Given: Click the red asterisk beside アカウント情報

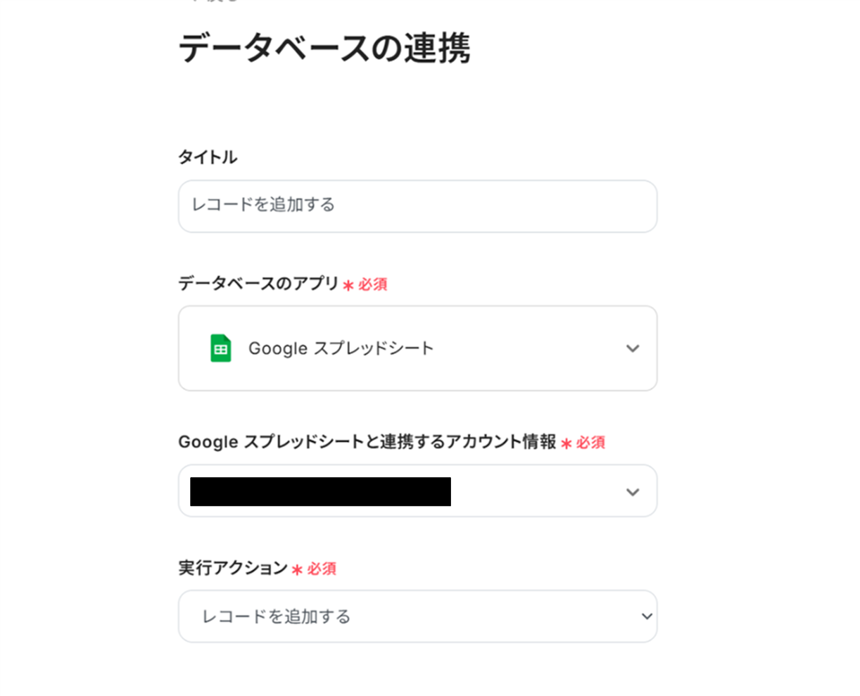Looking at the screenshot, I should point(566,443).
